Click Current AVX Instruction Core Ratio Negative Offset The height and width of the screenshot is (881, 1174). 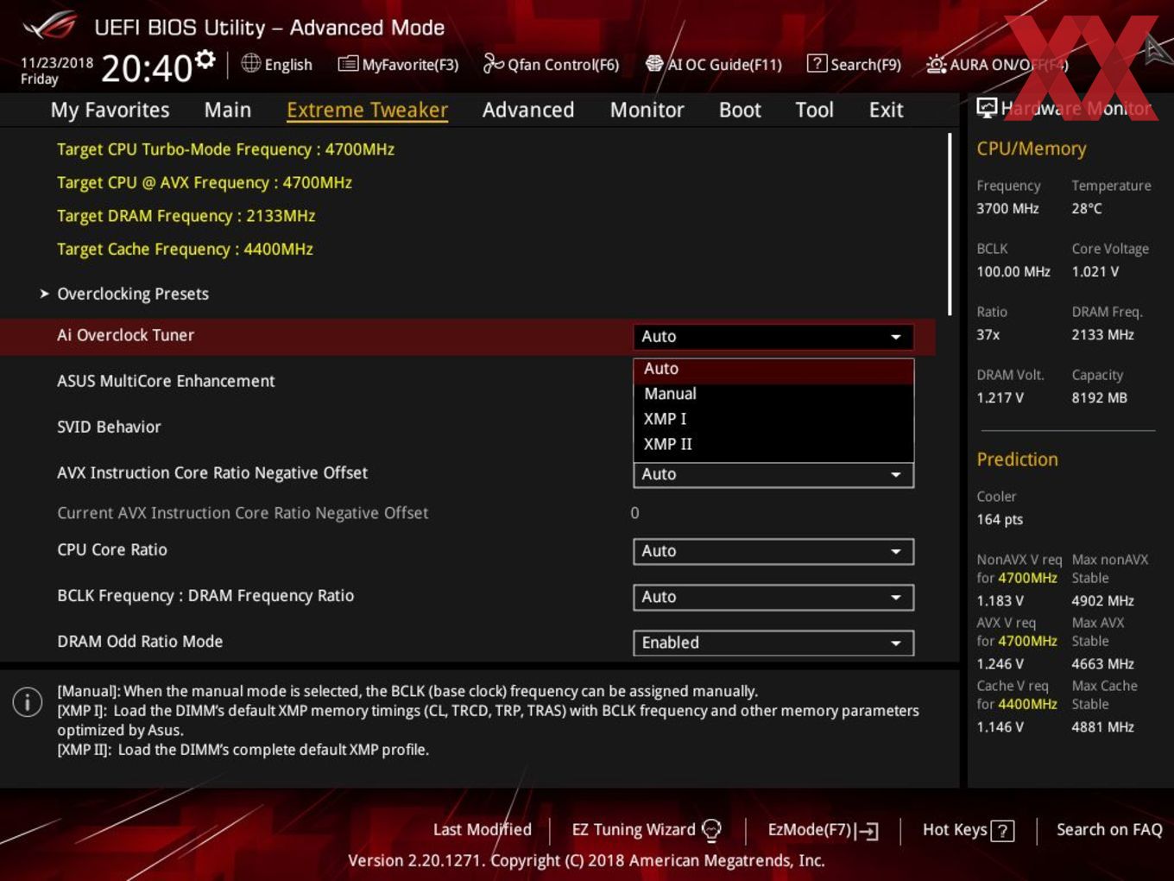[243, 513]
